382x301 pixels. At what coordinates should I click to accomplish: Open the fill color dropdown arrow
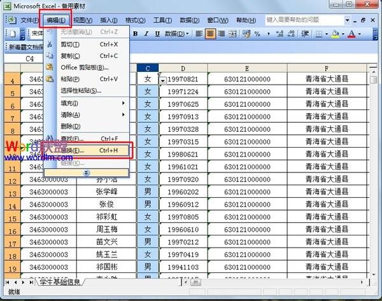coord(344,34)
